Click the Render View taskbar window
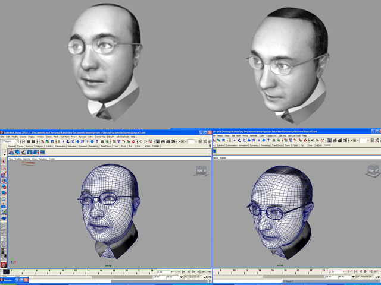The width and height of the screenshot is (381, 285). [14, 280]
